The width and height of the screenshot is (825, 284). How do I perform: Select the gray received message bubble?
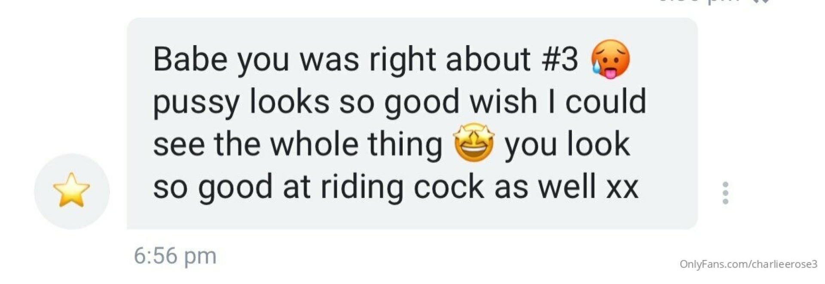[412, 123]
